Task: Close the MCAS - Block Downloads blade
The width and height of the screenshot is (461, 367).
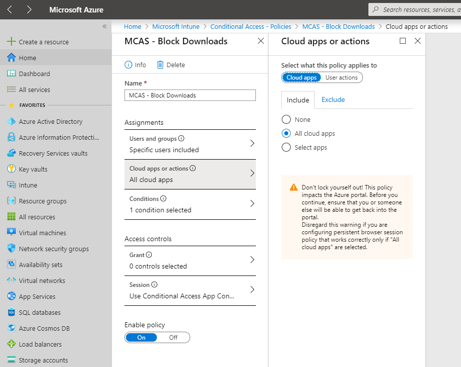Action: pyautogui.click(x=260, y=41)
